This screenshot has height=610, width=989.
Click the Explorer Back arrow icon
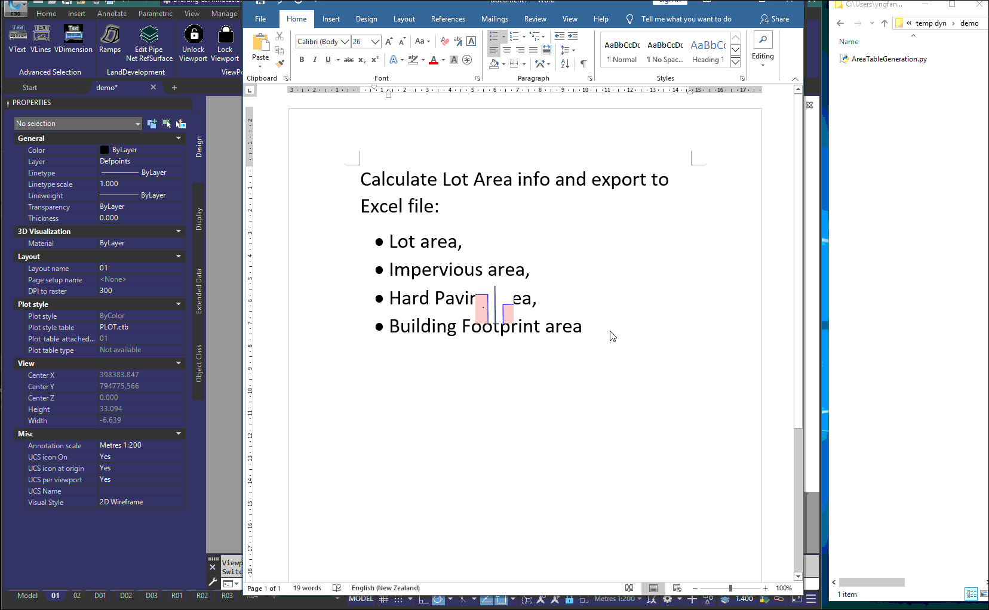840,23
